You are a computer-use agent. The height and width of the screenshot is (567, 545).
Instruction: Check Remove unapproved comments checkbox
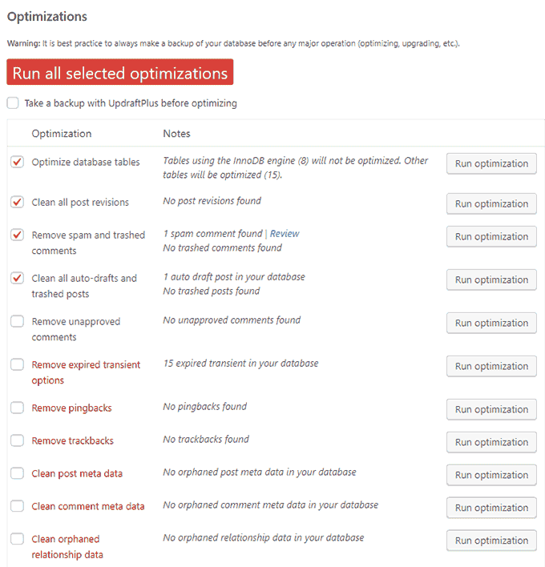(17, 321)
